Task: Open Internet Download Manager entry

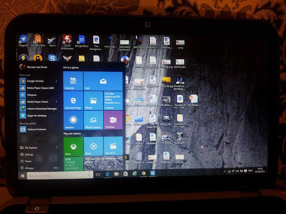Action: 38,109
